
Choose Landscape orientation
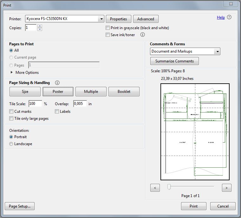coord(11,144)
